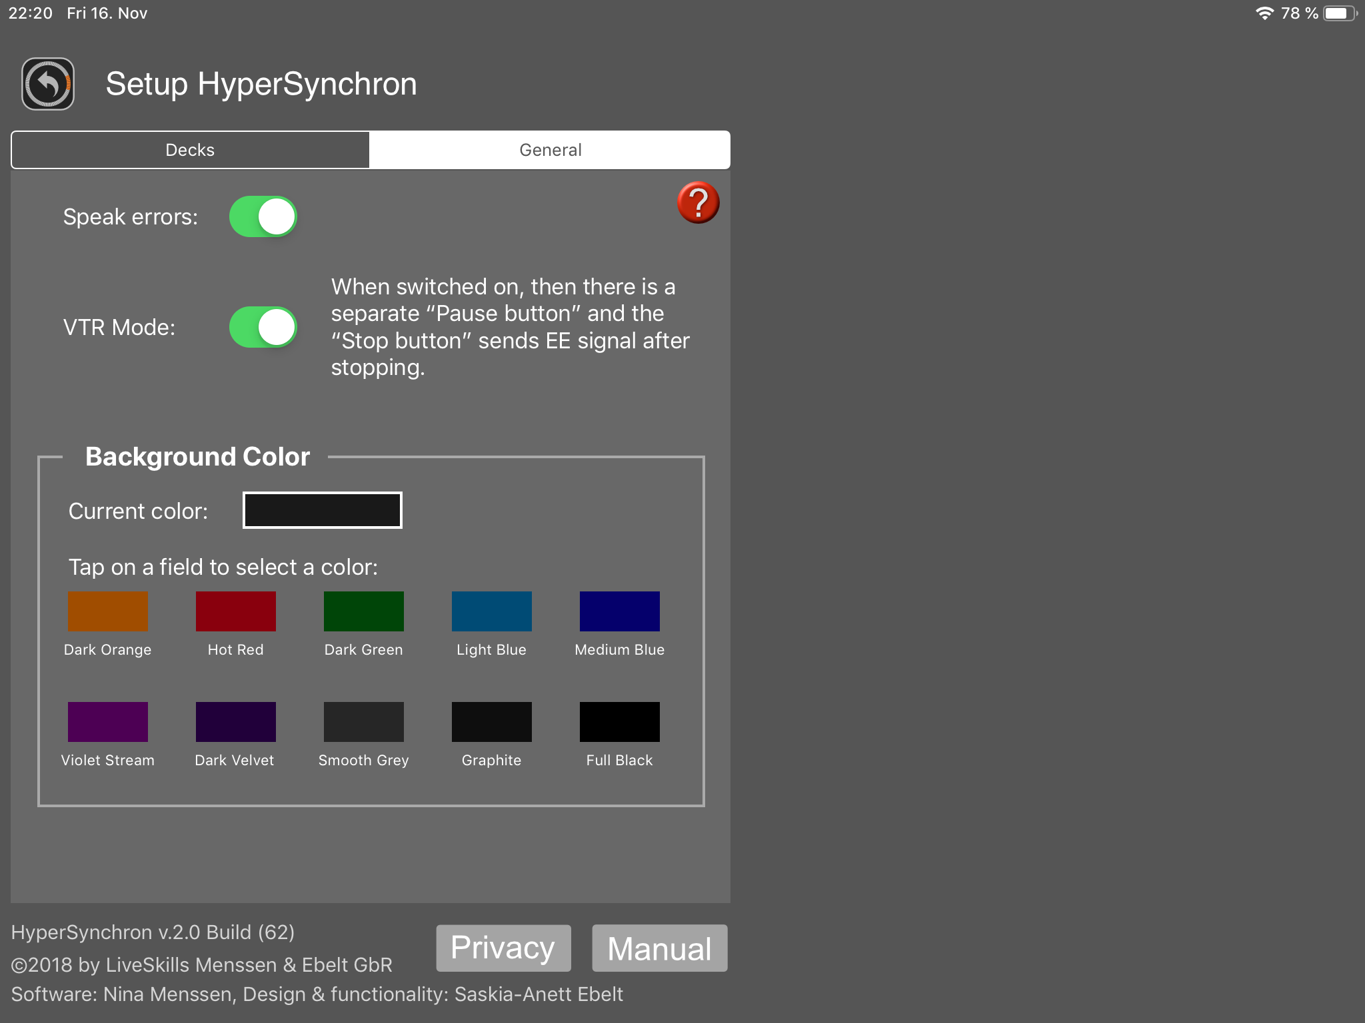Tap the clock time 22:20

(x=30, y=13)
